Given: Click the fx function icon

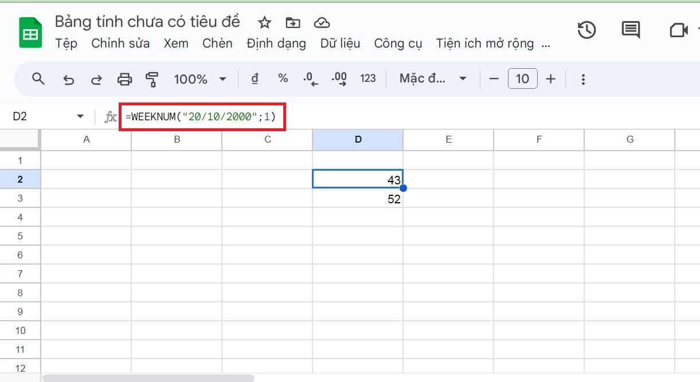Looking at the screenshot, I should click(110, 117).
